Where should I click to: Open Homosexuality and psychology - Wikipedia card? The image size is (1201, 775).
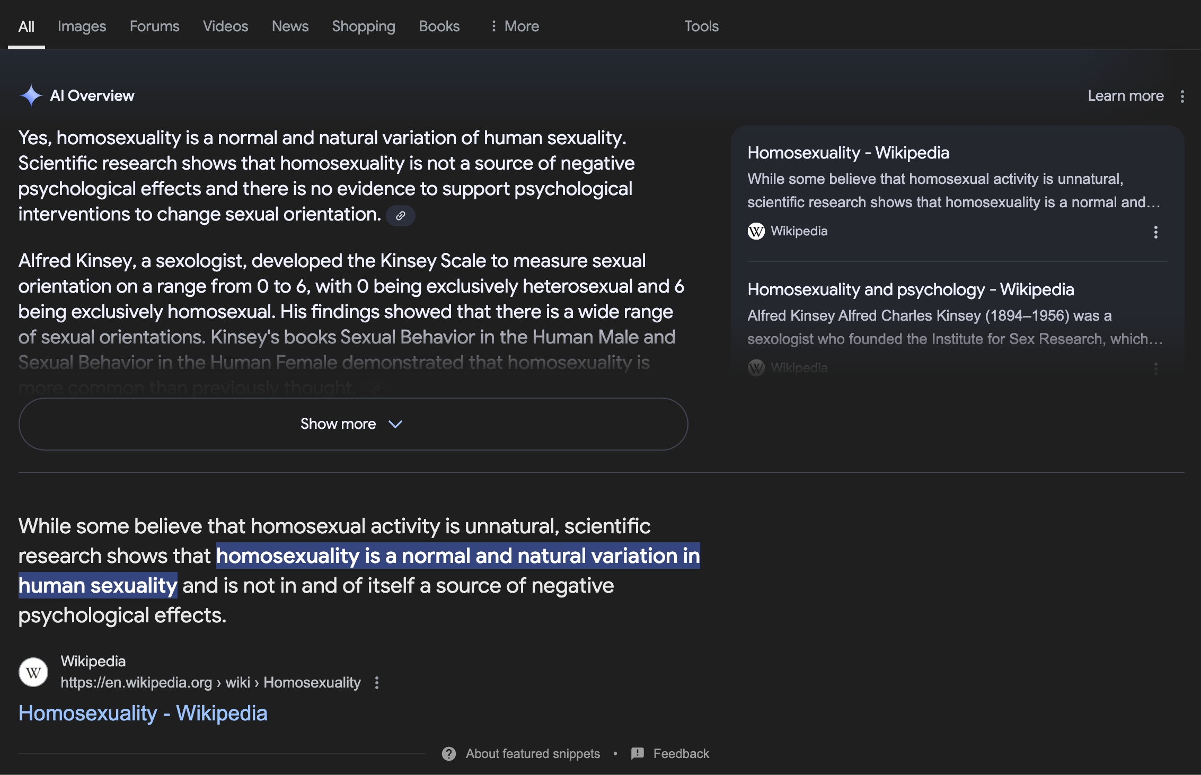[x=911, y=289]
